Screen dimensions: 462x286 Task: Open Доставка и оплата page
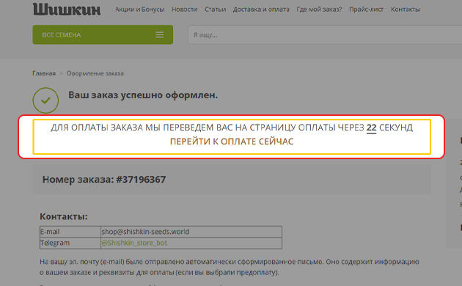tap(261, 10)
